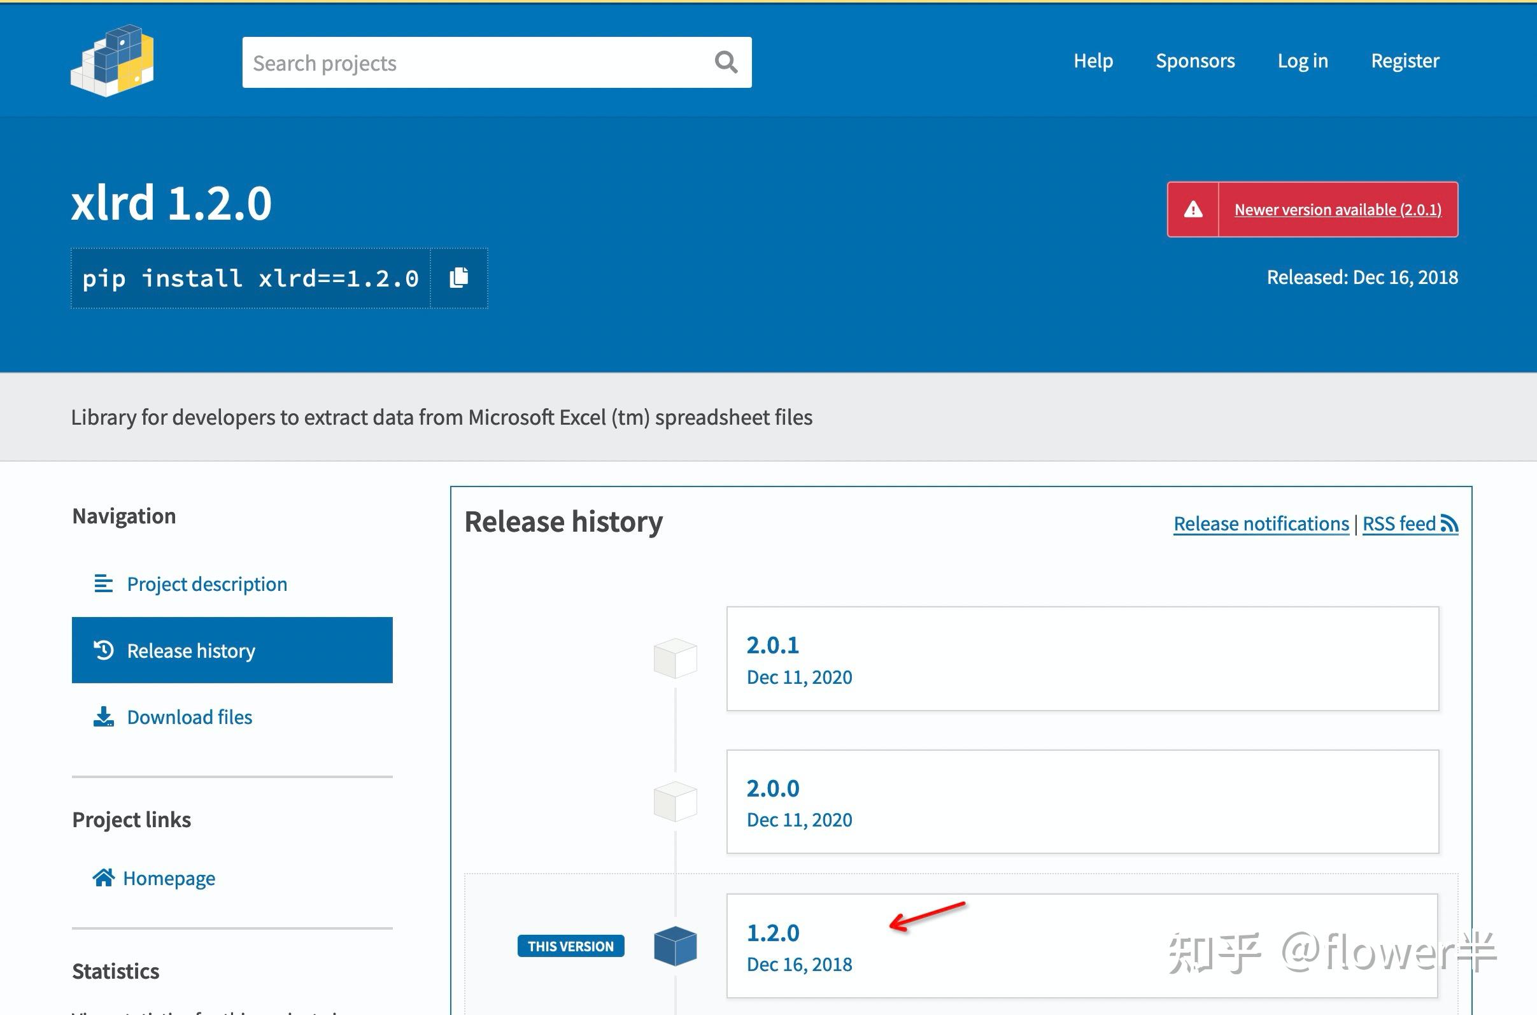The image size is (1537, 1015).
Task: Click the RSS feed icon
Action: [x=1449, y=523]
